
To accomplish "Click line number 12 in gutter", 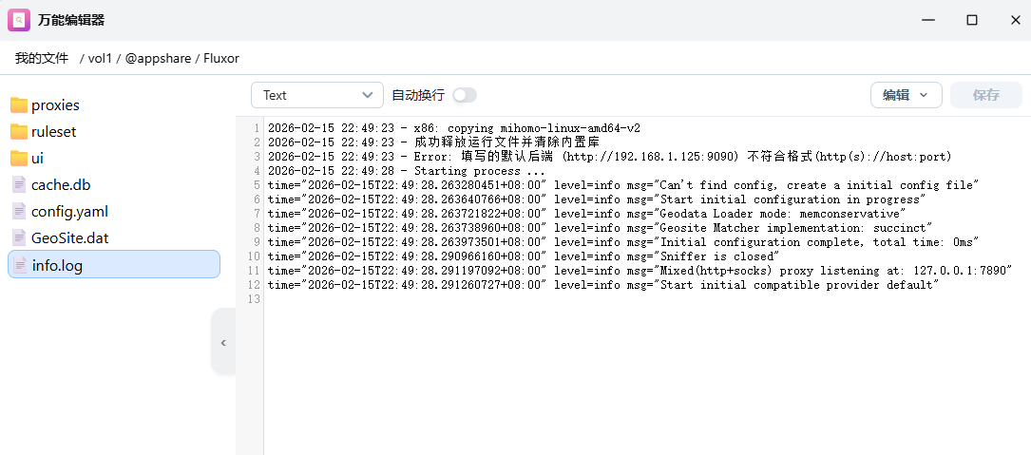I will tap(255, 285).
